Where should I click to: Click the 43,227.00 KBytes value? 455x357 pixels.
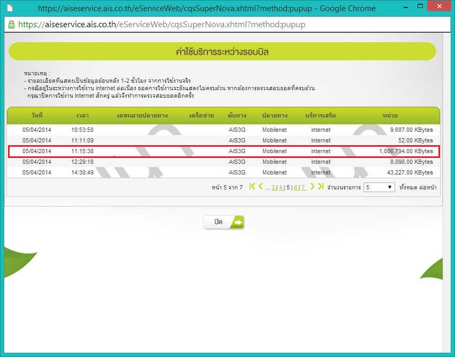[410, 172]
